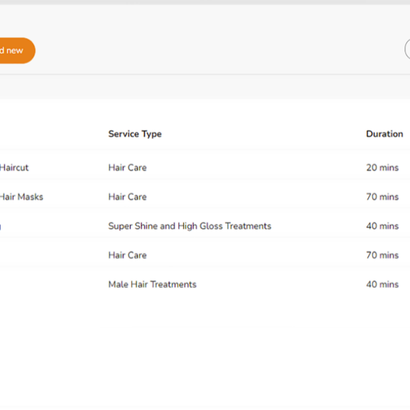The height and width of the screenshot is (410, 410).
Task: Click the orange Add new button
Action: [15, 51]
